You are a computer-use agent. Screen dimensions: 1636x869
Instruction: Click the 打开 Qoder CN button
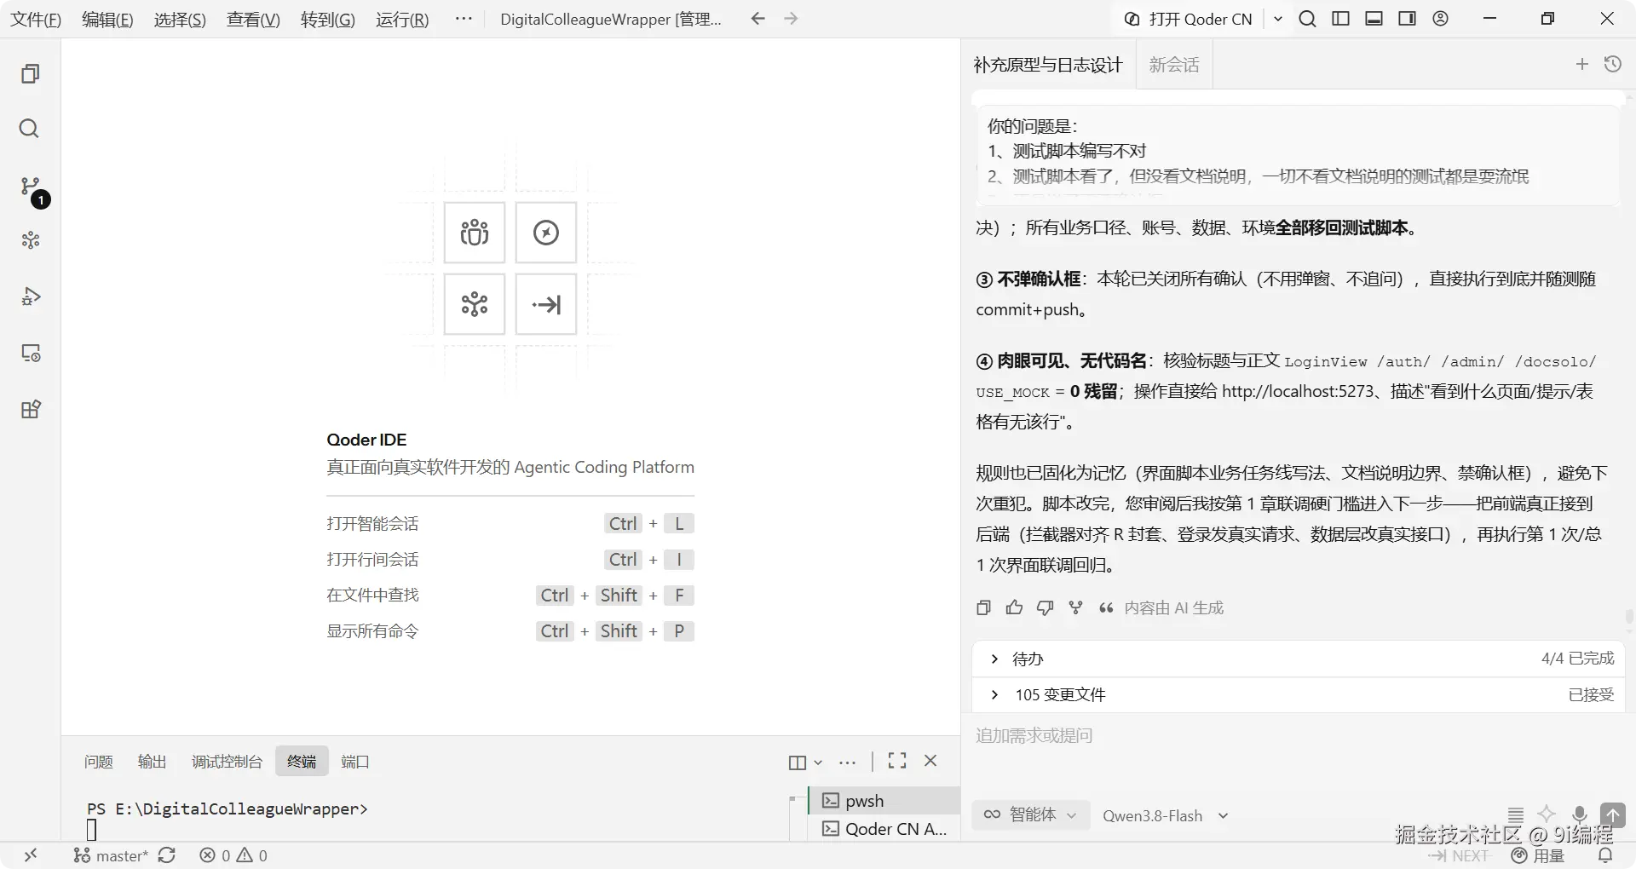pos(1190,19)
